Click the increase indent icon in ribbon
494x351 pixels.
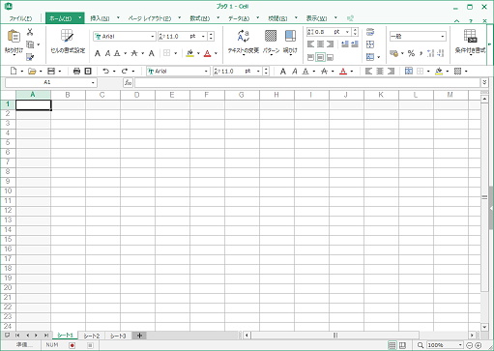pos(355,44)
